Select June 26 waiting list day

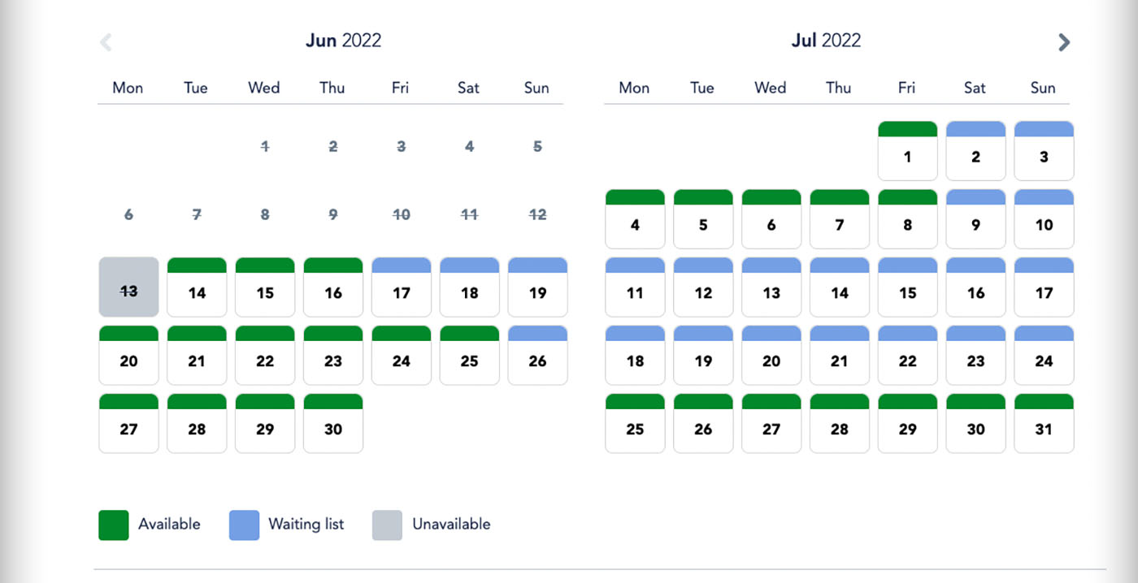tap(538, 355)
